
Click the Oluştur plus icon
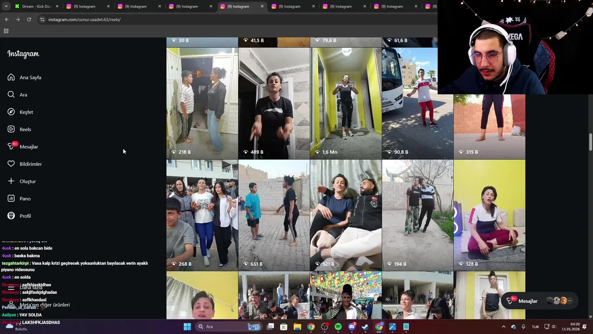[x=11, y=181]
